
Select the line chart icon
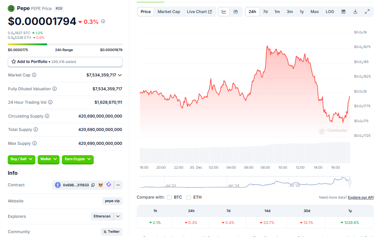tap(224, 12)
